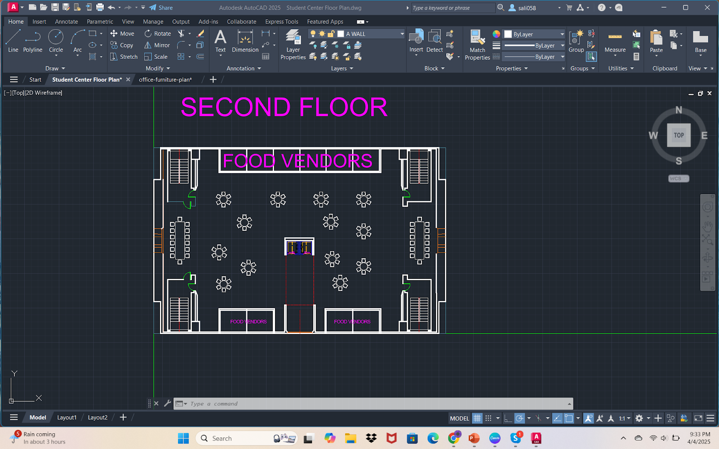Click the Dimension tool
Viewport: 719px width, 449px height.
tap(245, 41)
